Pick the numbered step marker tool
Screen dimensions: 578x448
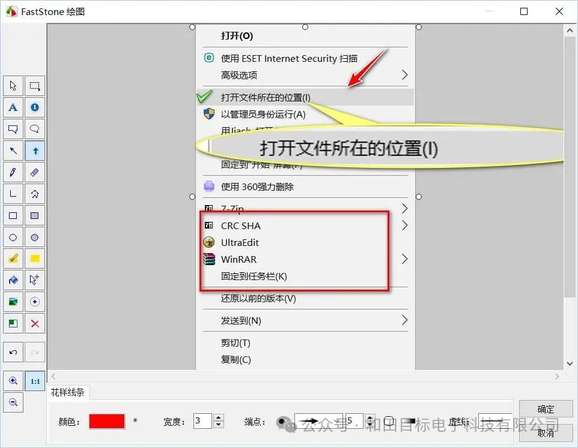[35, 107]
